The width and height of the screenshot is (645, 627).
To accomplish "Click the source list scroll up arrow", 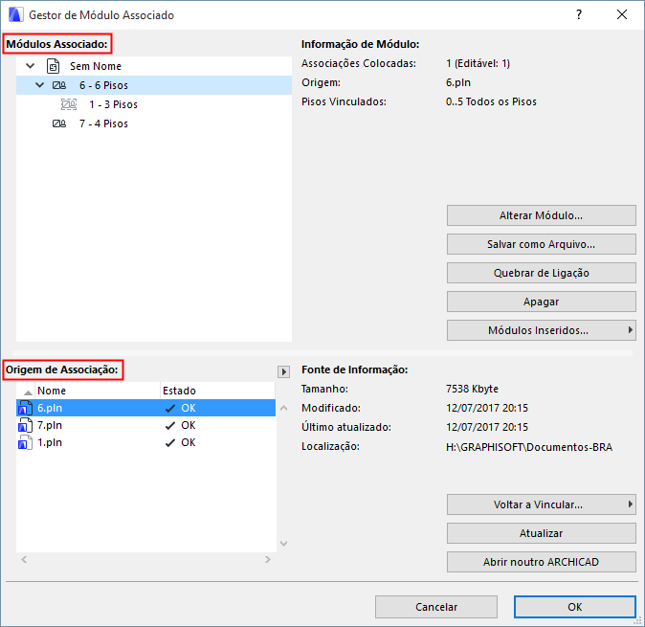I will click(284, 408).
